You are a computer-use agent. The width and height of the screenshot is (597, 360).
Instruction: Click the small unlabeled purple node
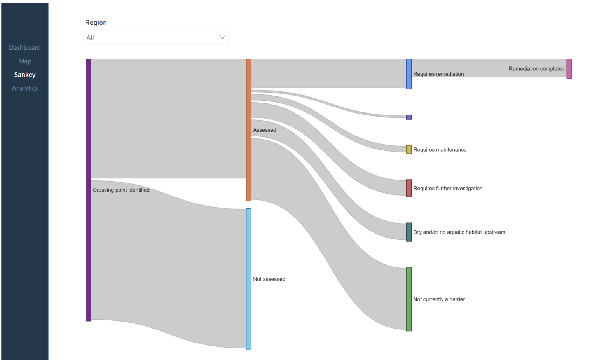409,117
